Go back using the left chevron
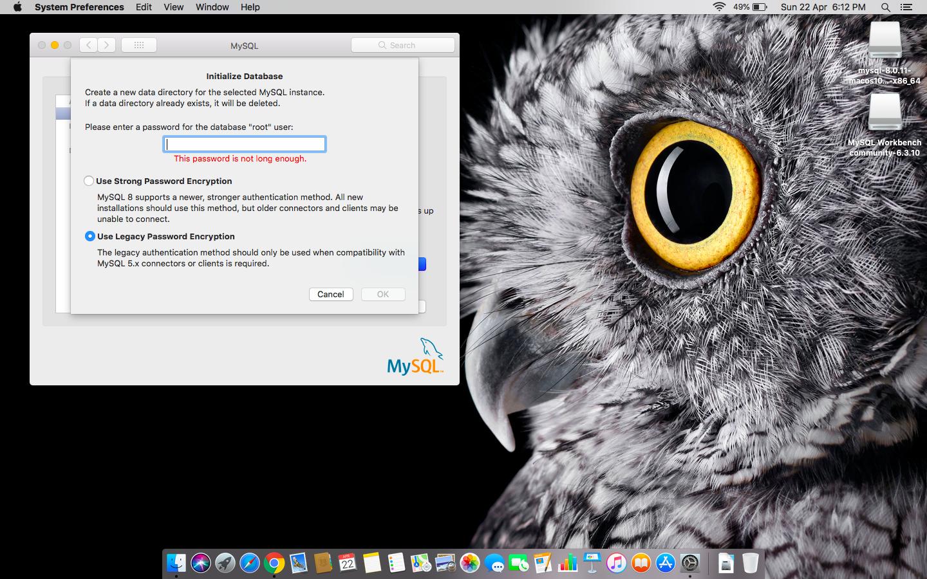The width and height of the screenshot is (927, 579). point(89,45)
